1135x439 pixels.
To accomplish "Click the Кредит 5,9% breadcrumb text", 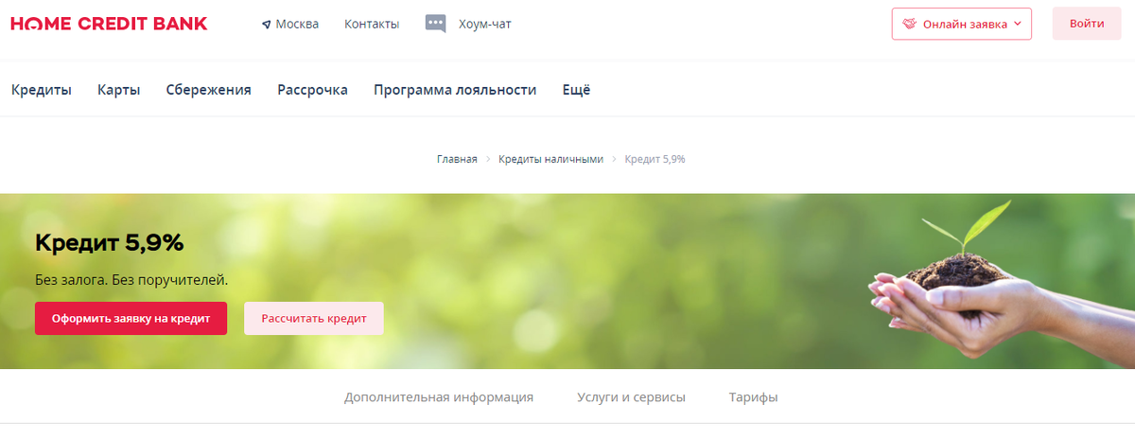I will click(x=655, y=159).
